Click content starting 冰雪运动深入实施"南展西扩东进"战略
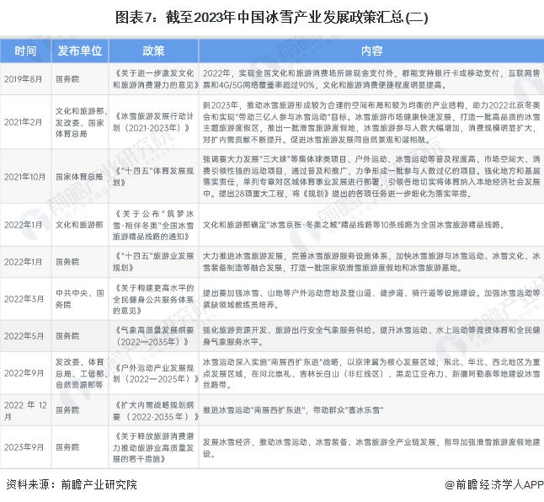544x502 pixels. (371, 373)
